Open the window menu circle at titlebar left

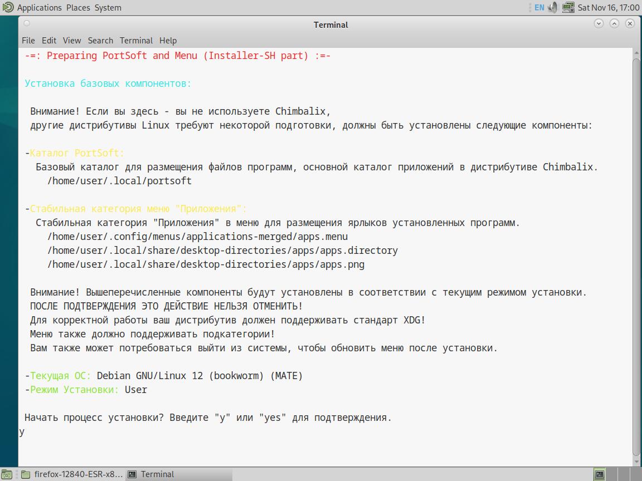coord(27,23)
